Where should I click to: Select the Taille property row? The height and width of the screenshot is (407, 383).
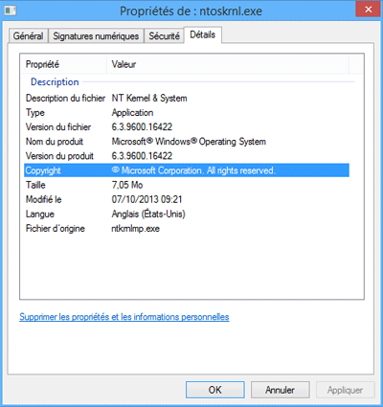click(187, 185)
